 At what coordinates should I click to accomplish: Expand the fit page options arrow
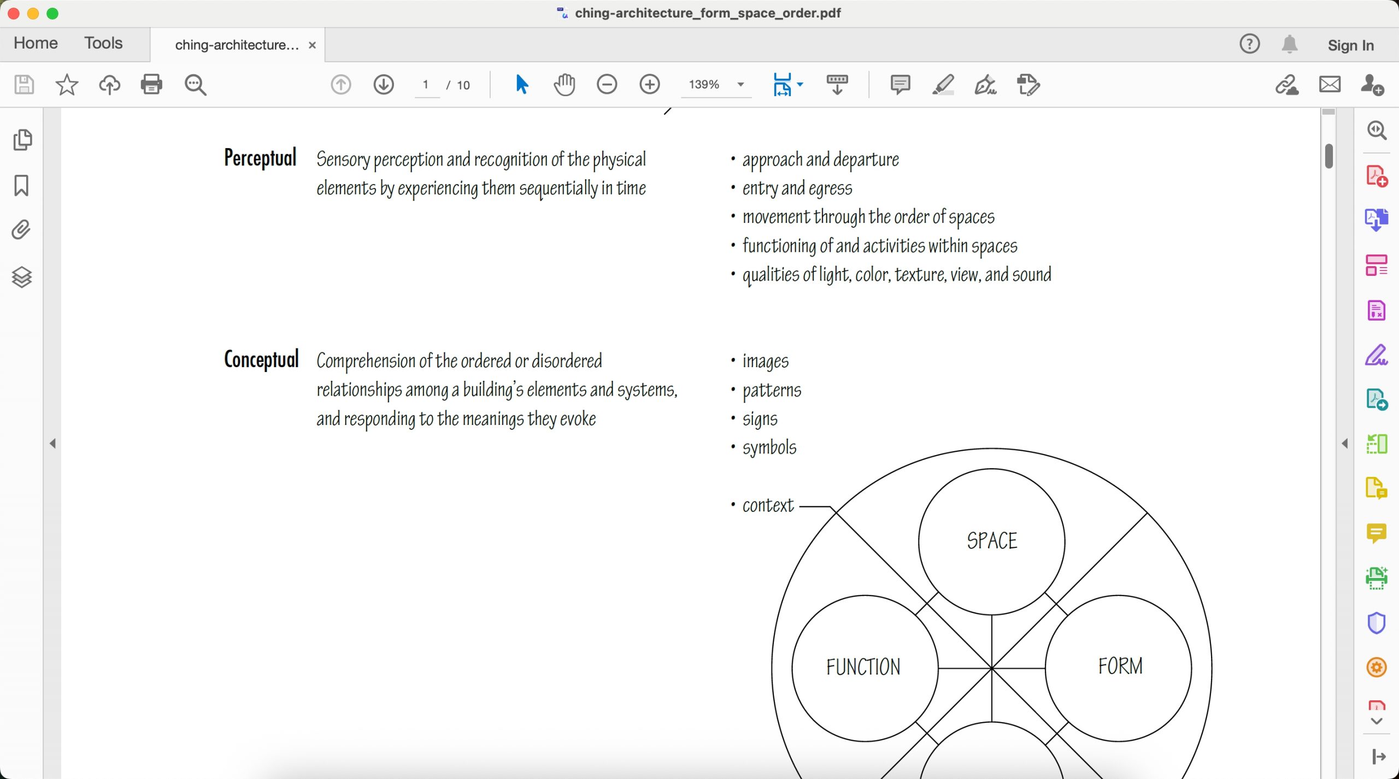800,85
